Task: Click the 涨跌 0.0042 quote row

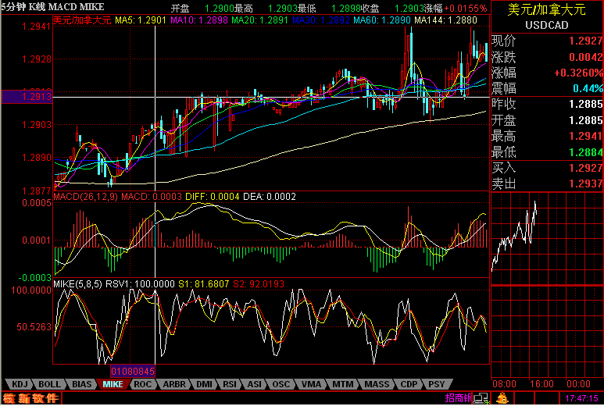Action: click(x=547, y=57)
